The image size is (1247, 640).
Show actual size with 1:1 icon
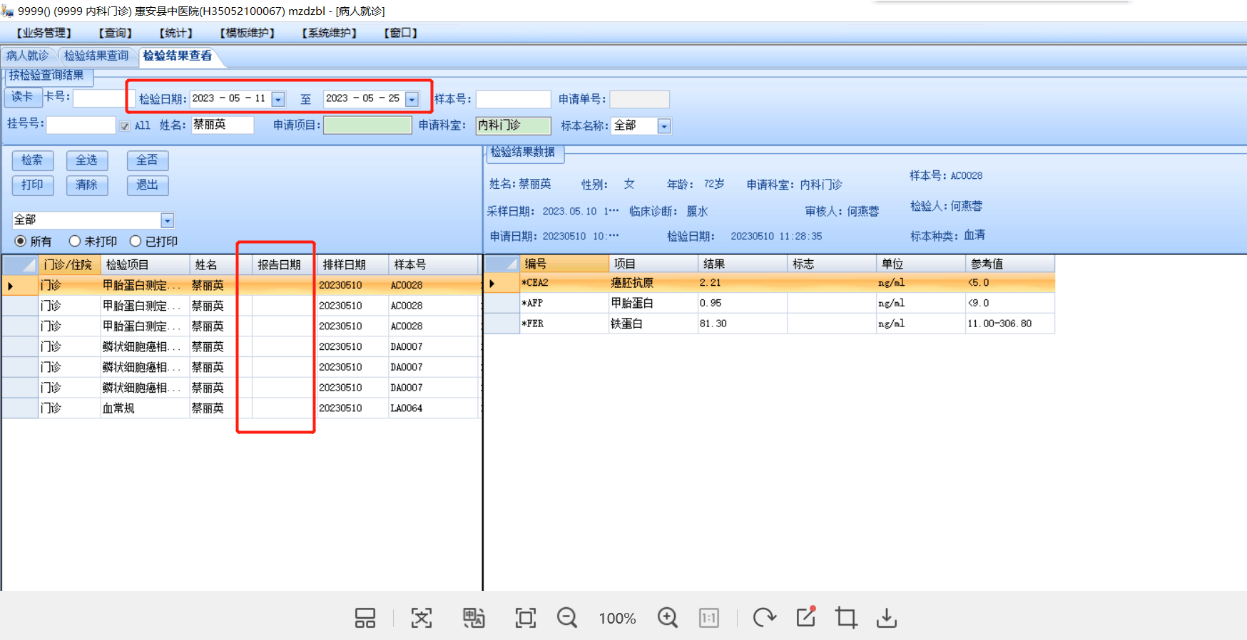709,618
